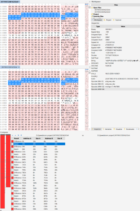
Task: Open the Project tab
Action: point(107,20)
